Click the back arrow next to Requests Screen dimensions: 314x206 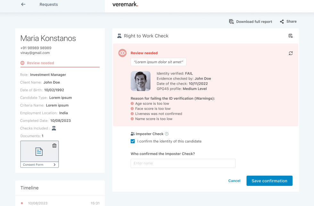point(23,4)
